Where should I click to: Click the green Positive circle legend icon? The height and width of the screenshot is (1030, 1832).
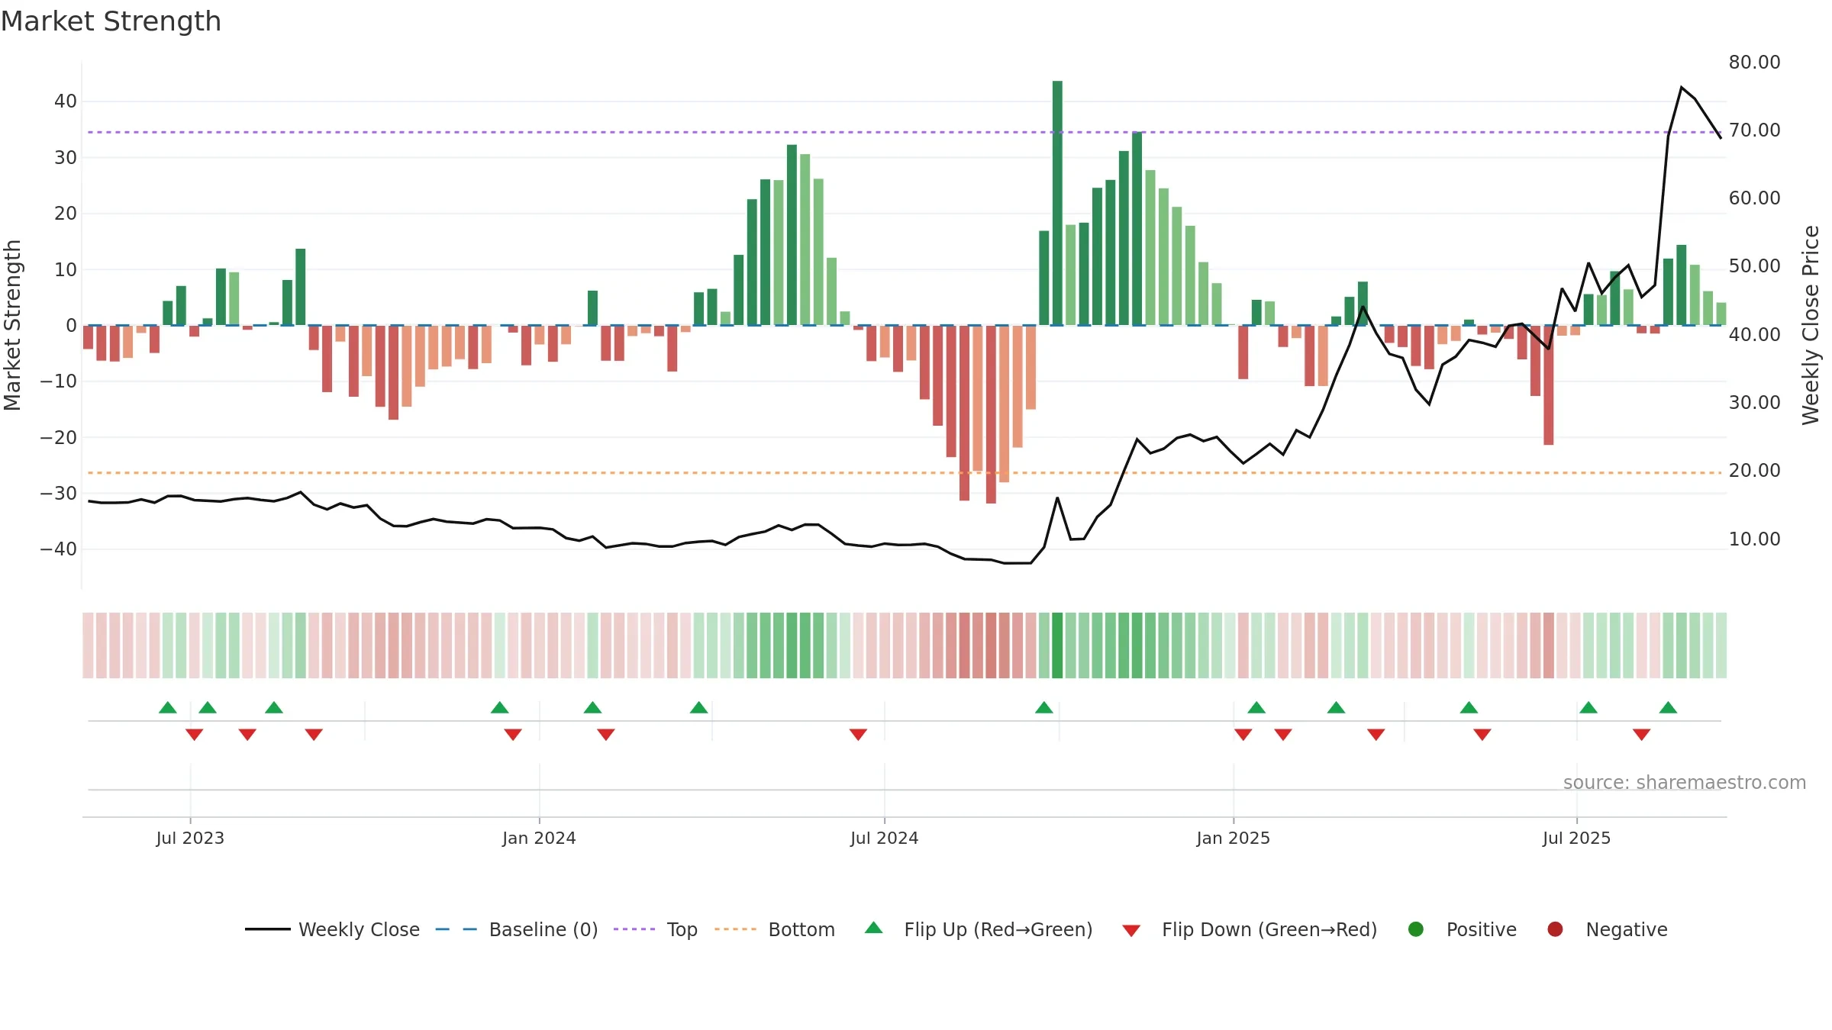coord(1416,929)
